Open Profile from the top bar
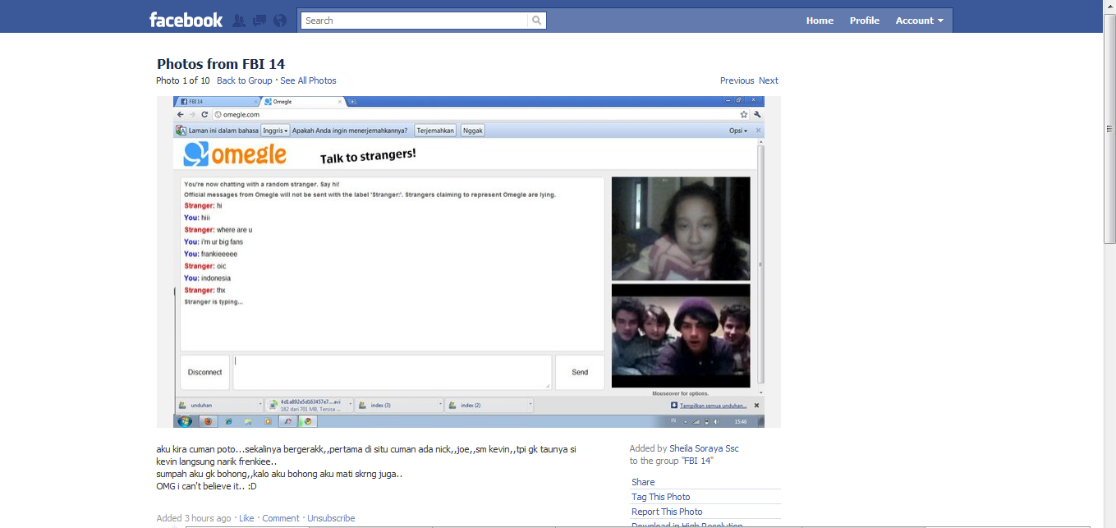Screen dimensions: 1116x528 coord(865,21)
